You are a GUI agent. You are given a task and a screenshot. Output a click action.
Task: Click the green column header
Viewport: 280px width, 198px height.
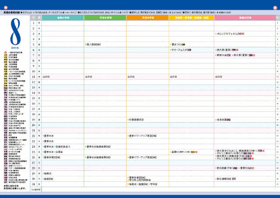pos(105,18)
